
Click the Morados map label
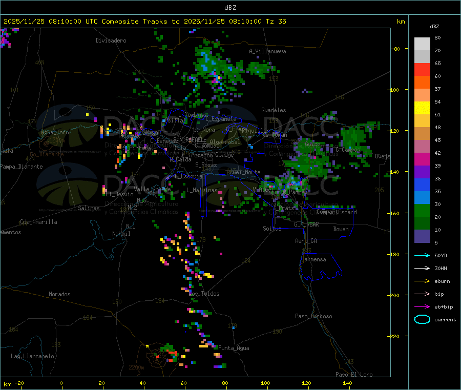tap(59, 294)
